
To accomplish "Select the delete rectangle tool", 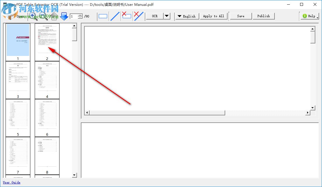I will (x=126, y=16).
